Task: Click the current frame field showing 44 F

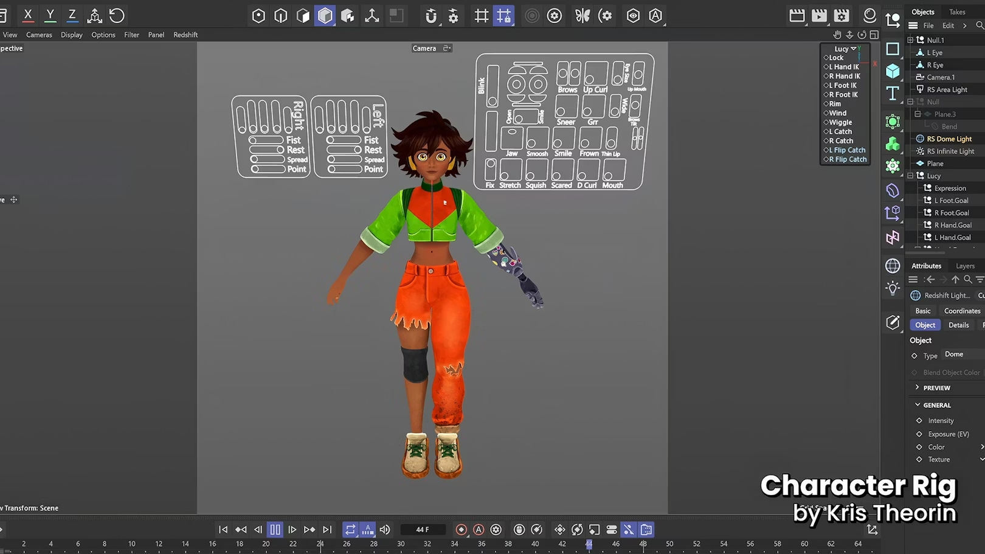Action: click(x=423, y=530)
